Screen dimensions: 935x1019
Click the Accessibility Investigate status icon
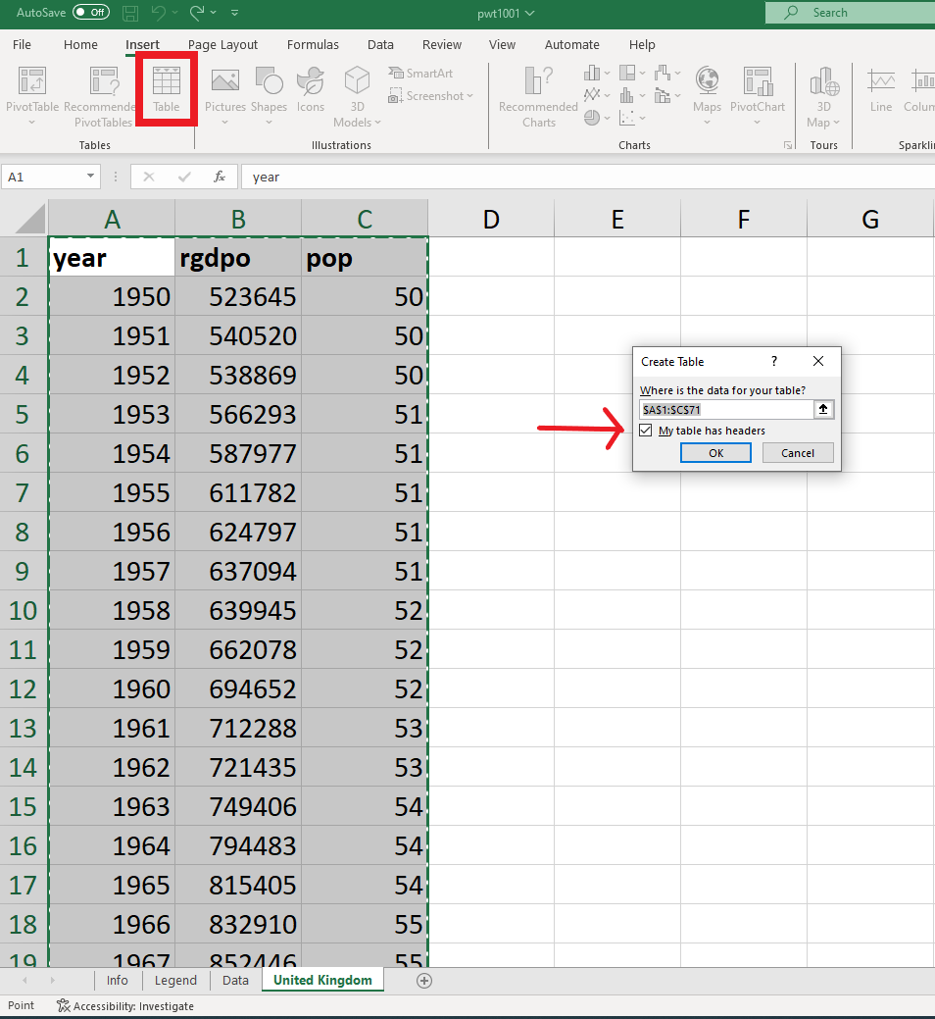[64, 1005]
